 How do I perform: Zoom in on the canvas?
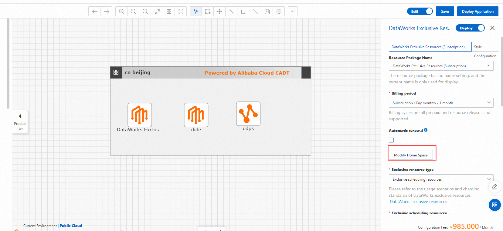121,12
